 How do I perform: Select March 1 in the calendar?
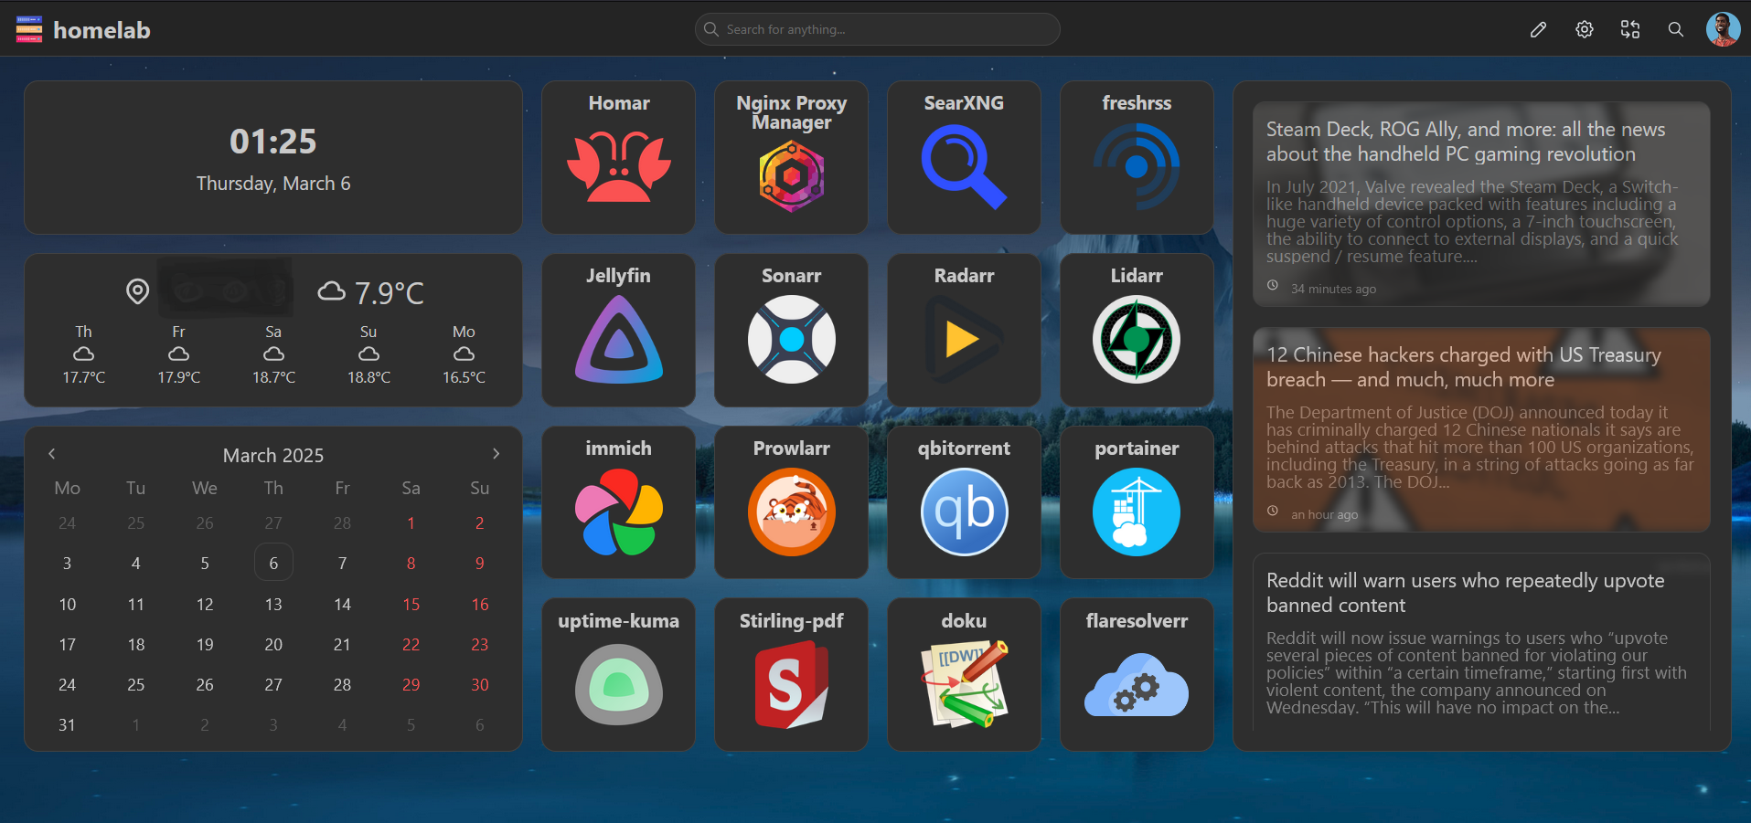[411, 522]
